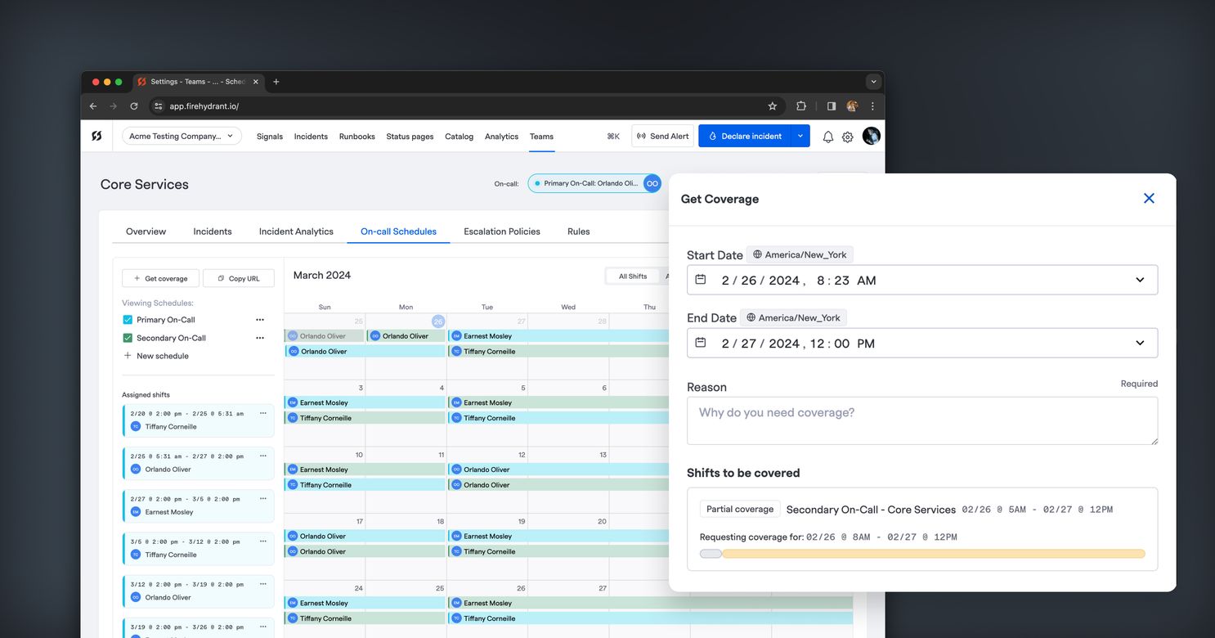Open Chrome tab search dropdown
1215x638 pixels.
tap(873, 82)
